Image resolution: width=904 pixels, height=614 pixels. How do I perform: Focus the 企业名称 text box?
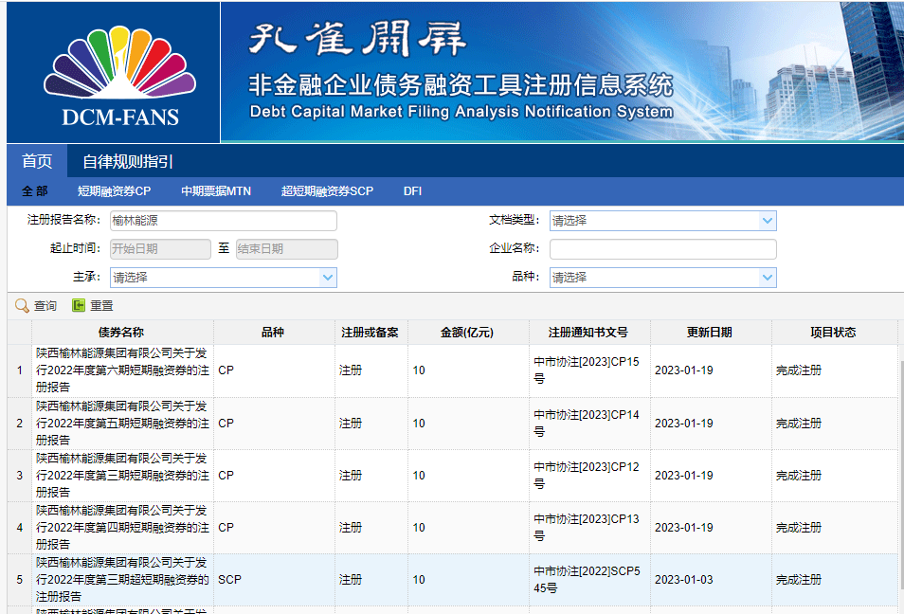coord(662,249)
